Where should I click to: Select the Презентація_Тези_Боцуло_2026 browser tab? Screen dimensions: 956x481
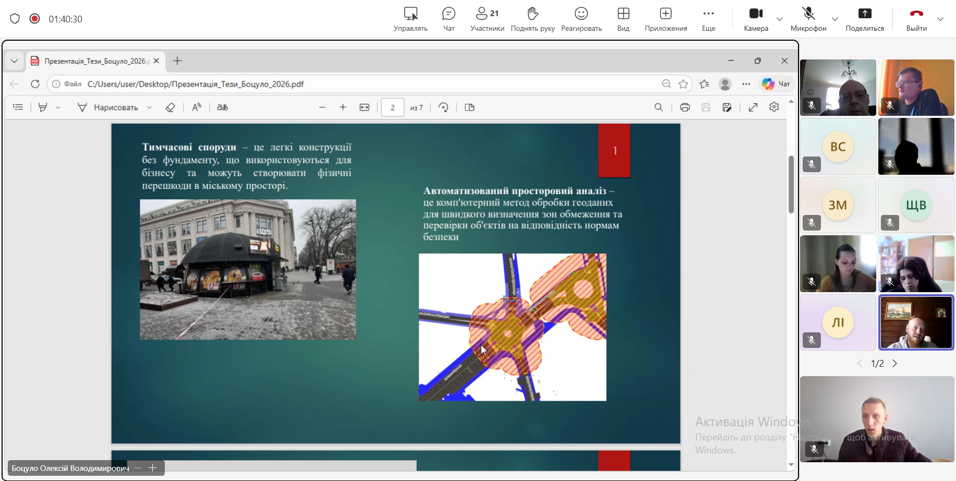(x=96, y=61)
